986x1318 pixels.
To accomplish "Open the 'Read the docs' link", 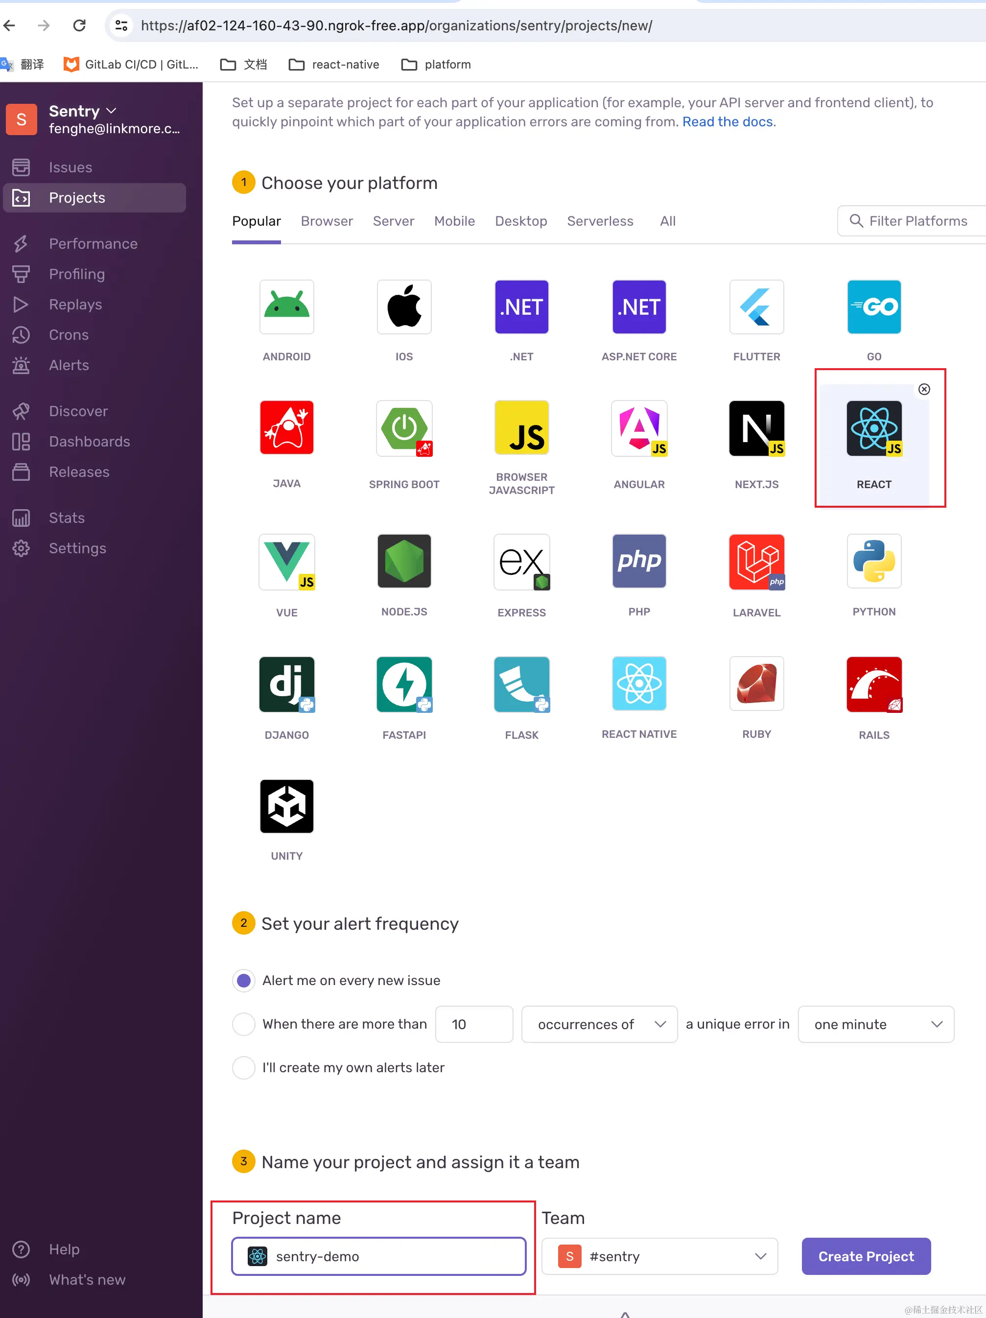I will point(728,121).
